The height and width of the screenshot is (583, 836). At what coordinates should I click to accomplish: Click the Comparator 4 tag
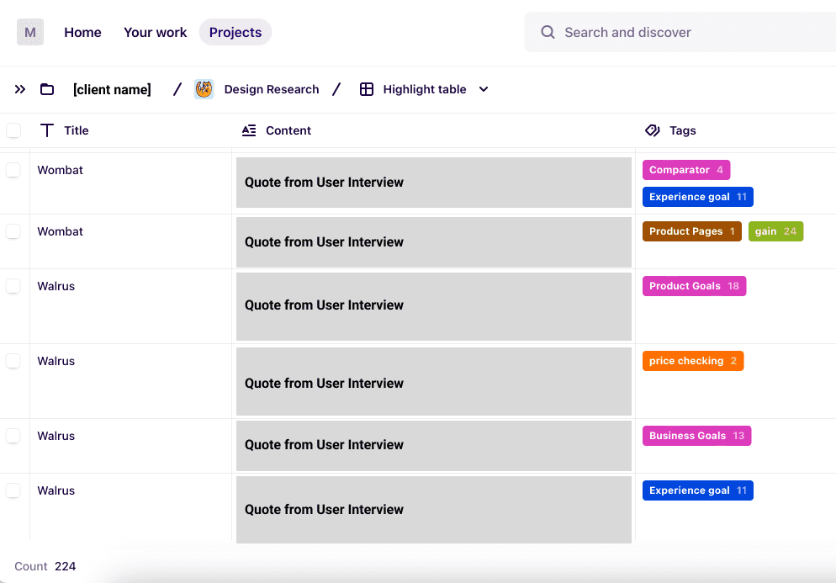686,170
